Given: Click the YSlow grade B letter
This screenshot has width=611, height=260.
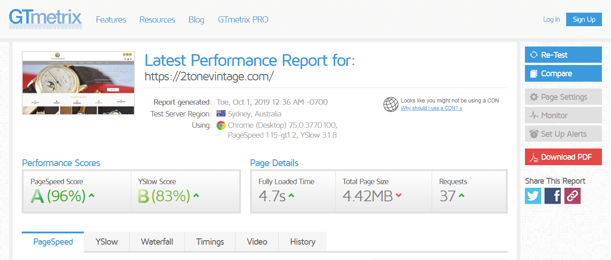Looking at the screenshot, I should point(144,196).
